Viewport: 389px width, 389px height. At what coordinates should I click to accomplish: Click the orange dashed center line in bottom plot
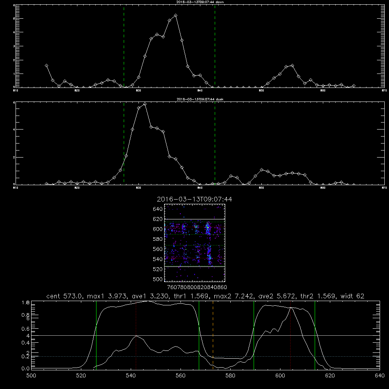213,335
